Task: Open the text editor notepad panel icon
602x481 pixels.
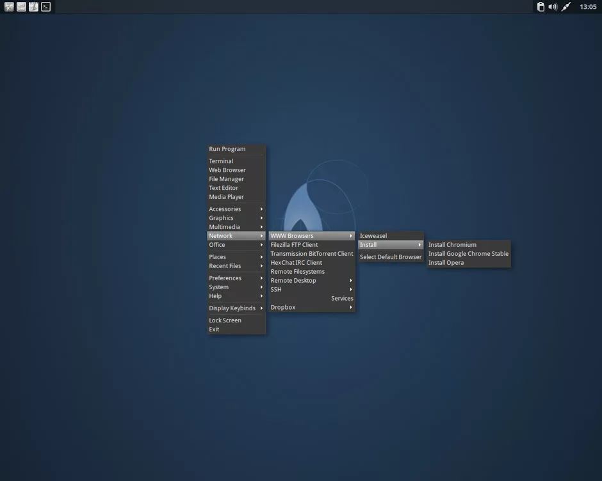Action: 34,6
